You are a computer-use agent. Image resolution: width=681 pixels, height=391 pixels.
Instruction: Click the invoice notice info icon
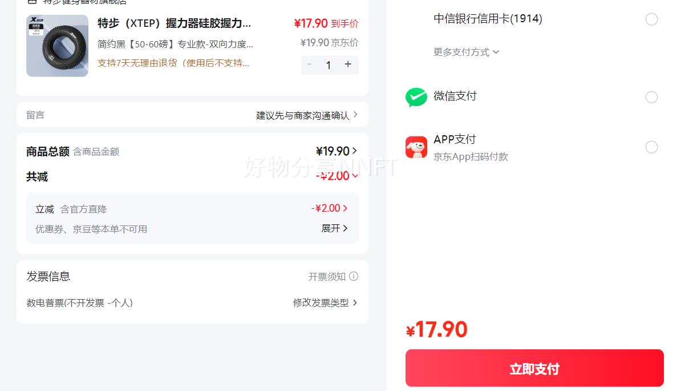click(x=354, y=276)
